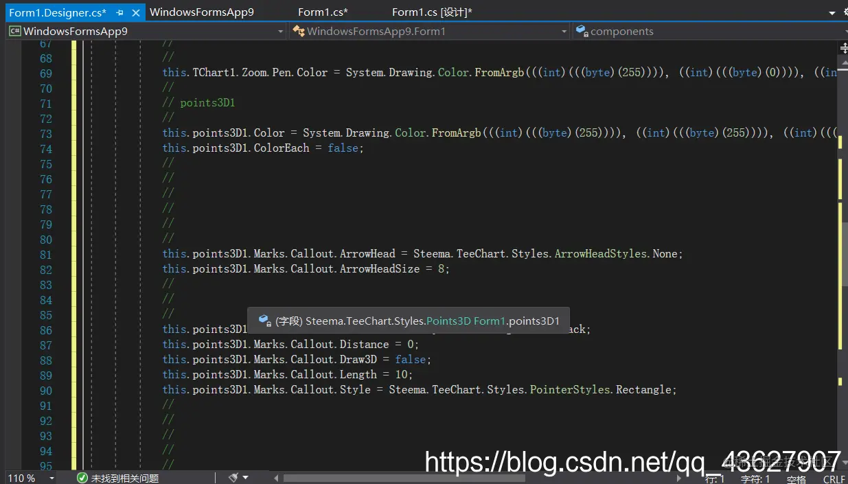Image resolution: width=848 pixels, height=484 pixels.
Task: Click 'Rectangle' on line 90
Action: (x=643, y=390)
